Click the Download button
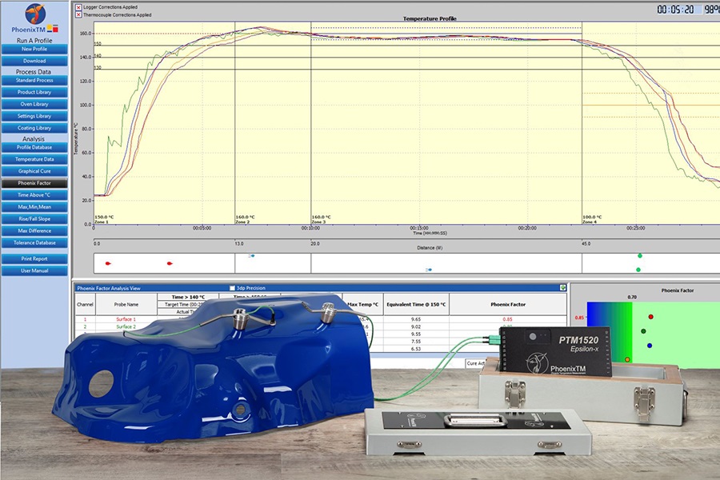Viewport: 720px width, 480px height. click(x=34, y=61)
